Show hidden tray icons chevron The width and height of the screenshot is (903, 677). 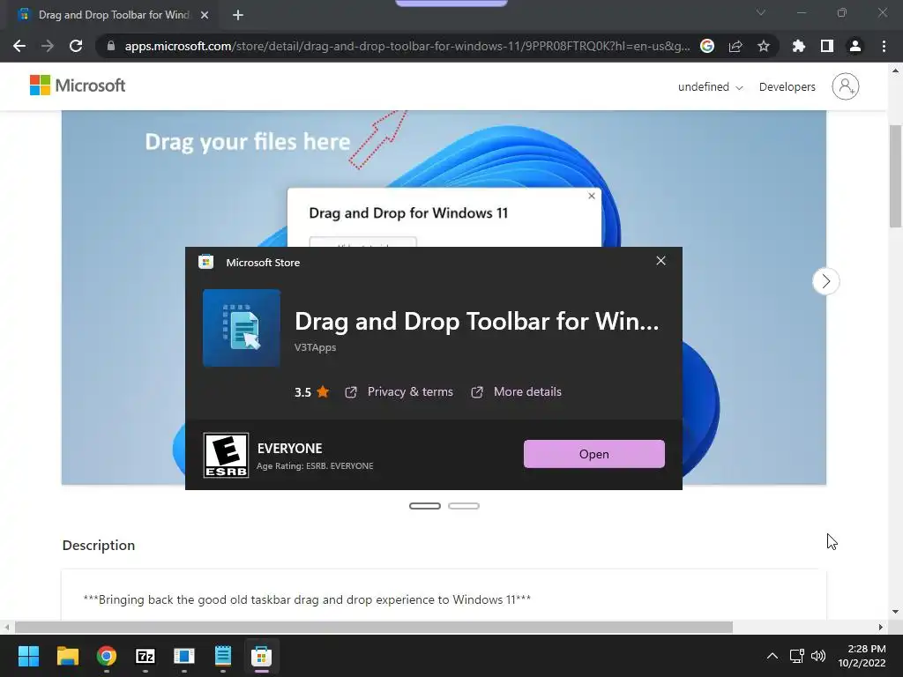pos(772,656)
